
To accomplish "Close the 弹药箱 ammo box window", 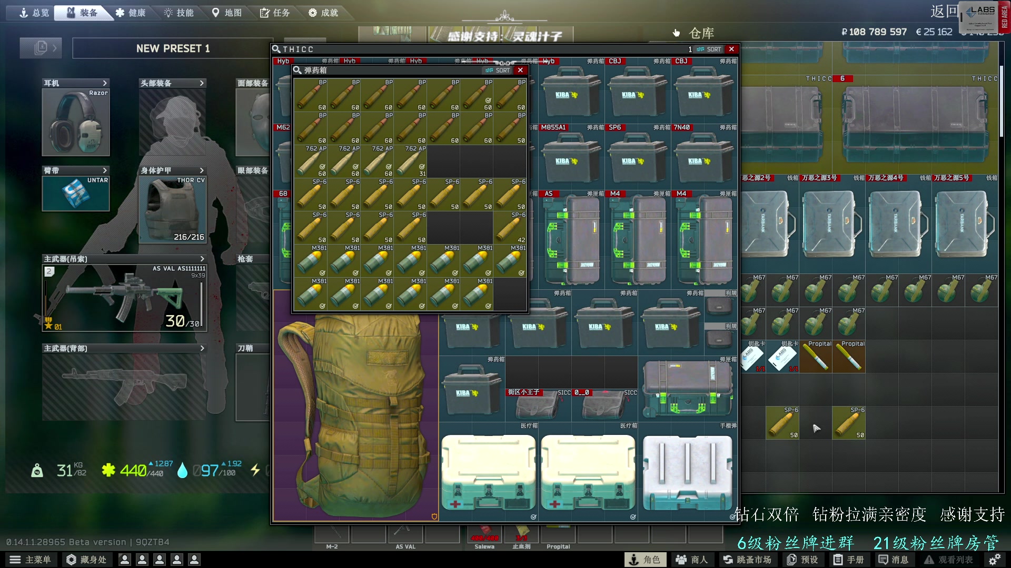I will click(520, 70).
